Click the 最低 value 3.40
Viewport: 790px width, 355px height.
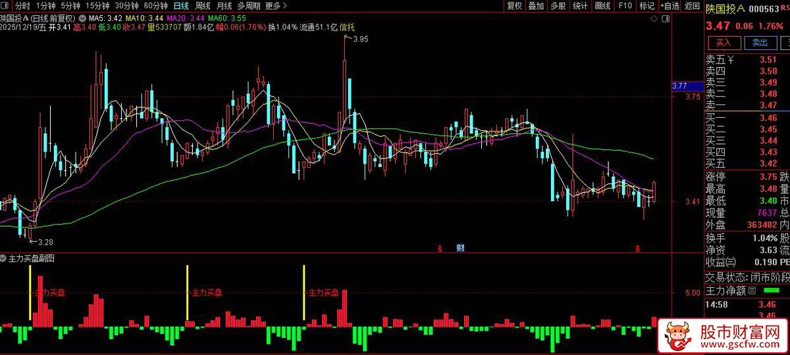coord(768,201)
